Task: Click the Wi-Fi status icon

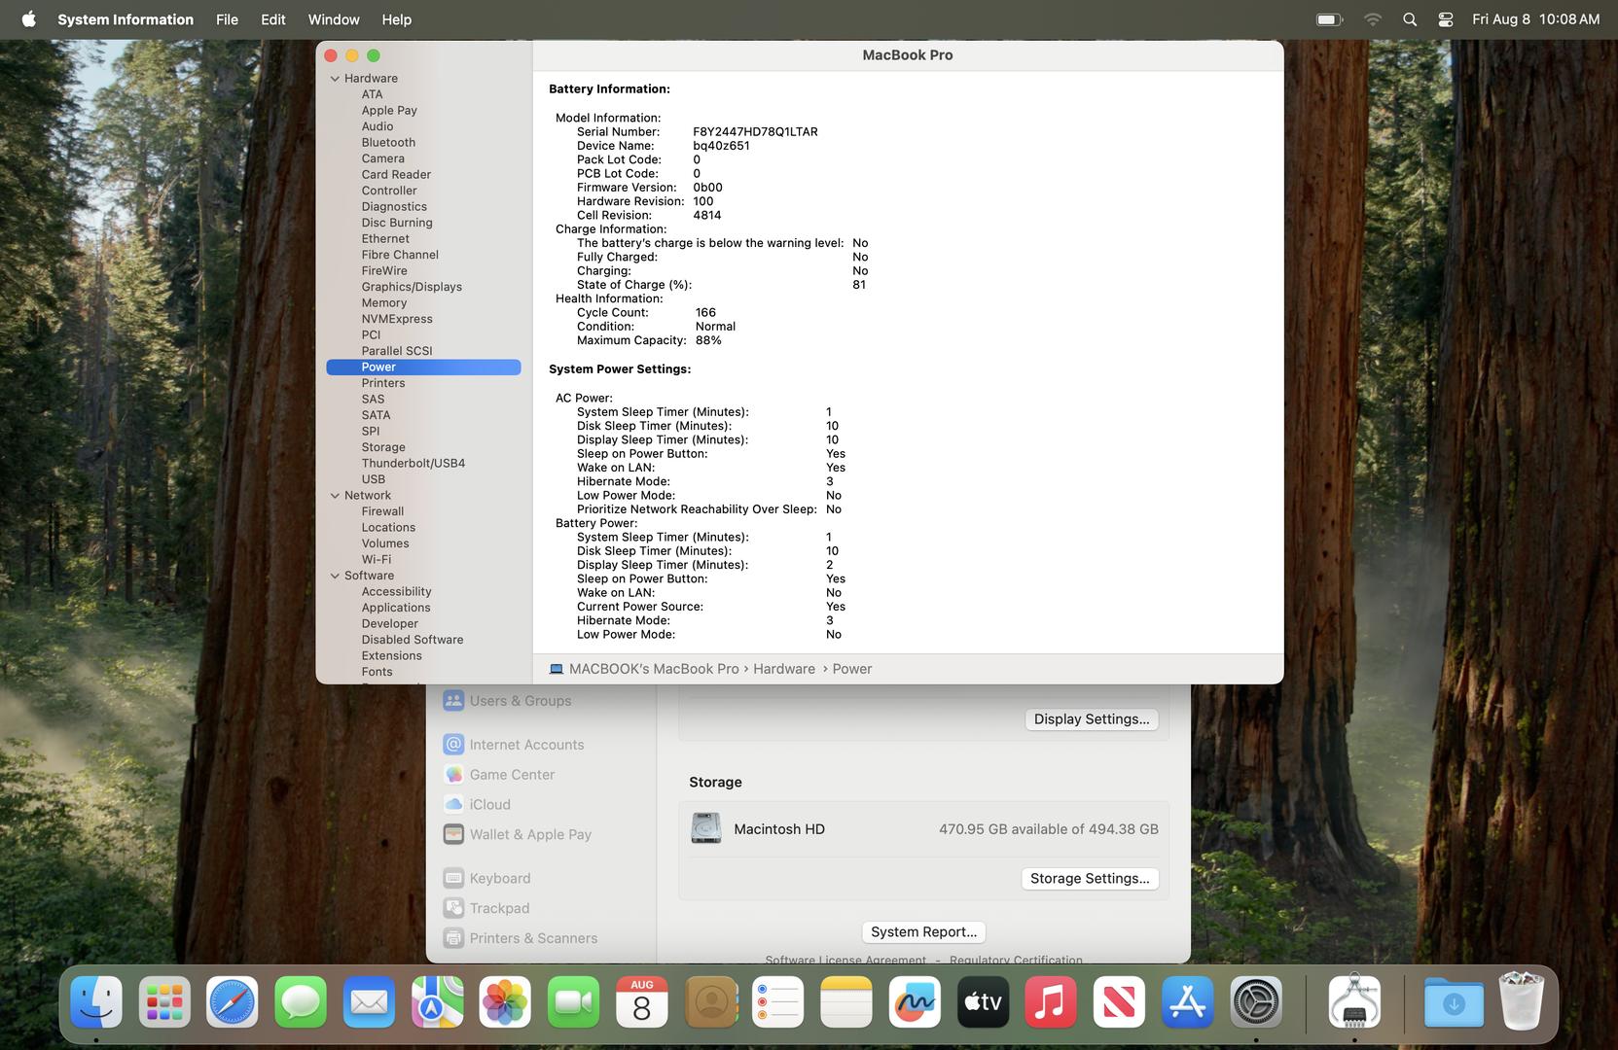Action: pos(1372,19)
